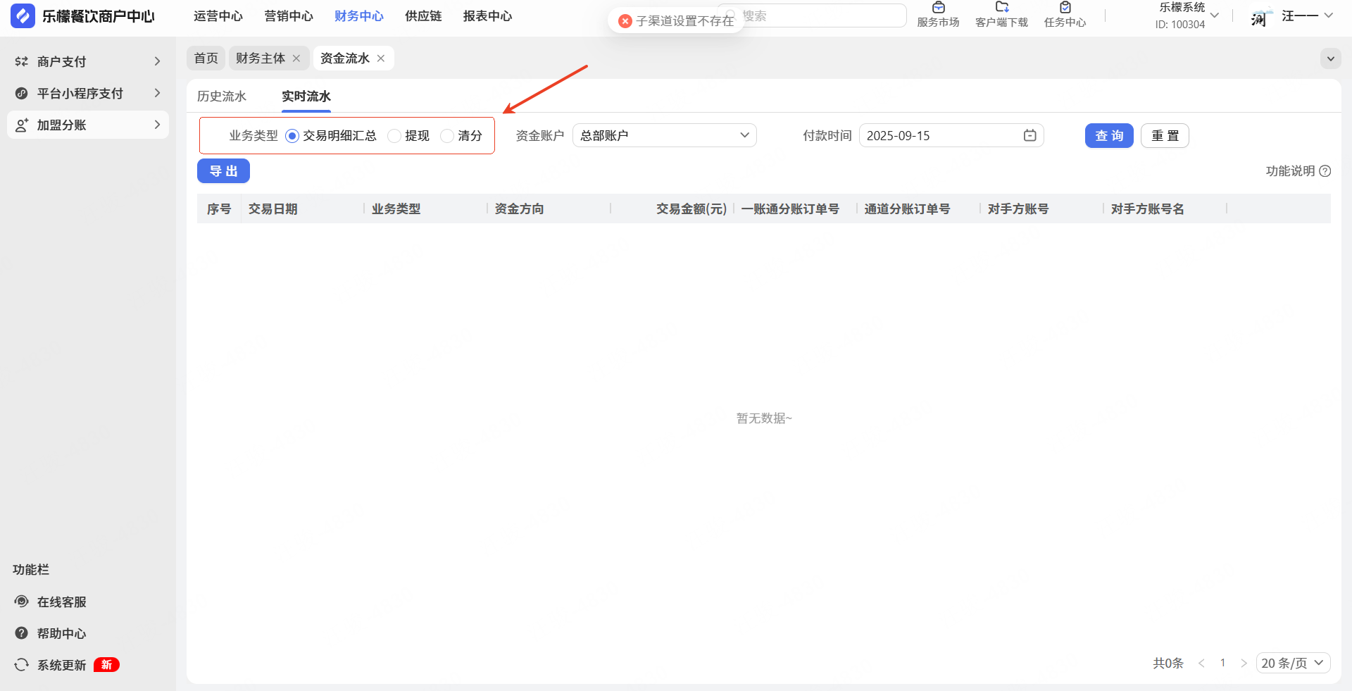Click the calendar icon in 付款时间 field

click(1029, 135)
